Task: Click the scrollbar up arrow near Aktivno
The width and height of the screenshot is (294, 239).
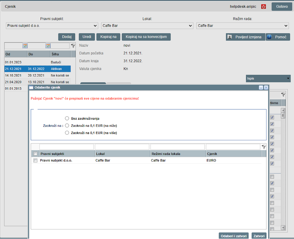Action: pos(283,110)
